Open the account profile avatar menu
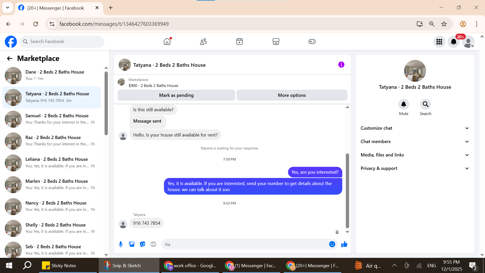 (x=468, y=42)
